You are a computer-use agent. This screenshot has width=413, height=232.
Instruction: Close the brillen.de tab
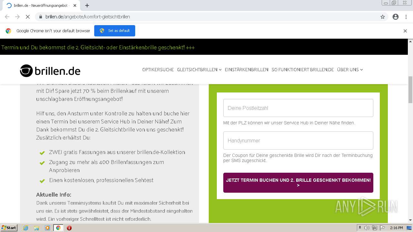[75, 5]
